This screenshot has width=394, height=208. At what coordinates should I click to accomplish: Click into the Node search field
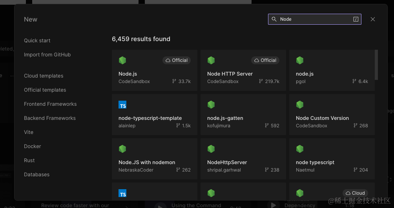click(x=315, y=19)
